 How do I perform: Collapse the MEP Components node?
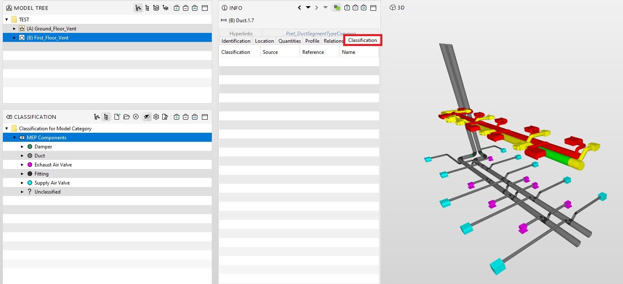pos(14,137)
